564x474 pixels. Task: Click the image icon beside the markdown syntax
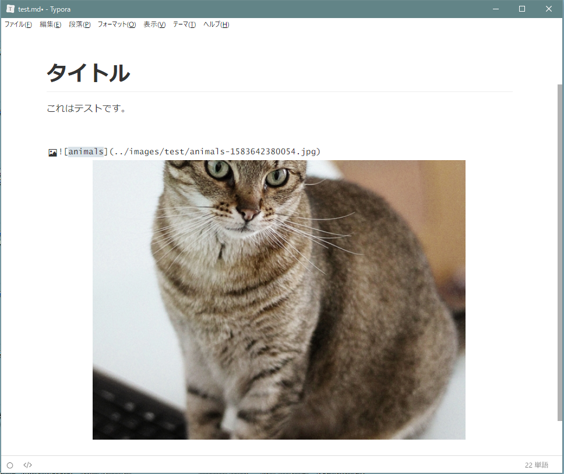pos(52,153)
